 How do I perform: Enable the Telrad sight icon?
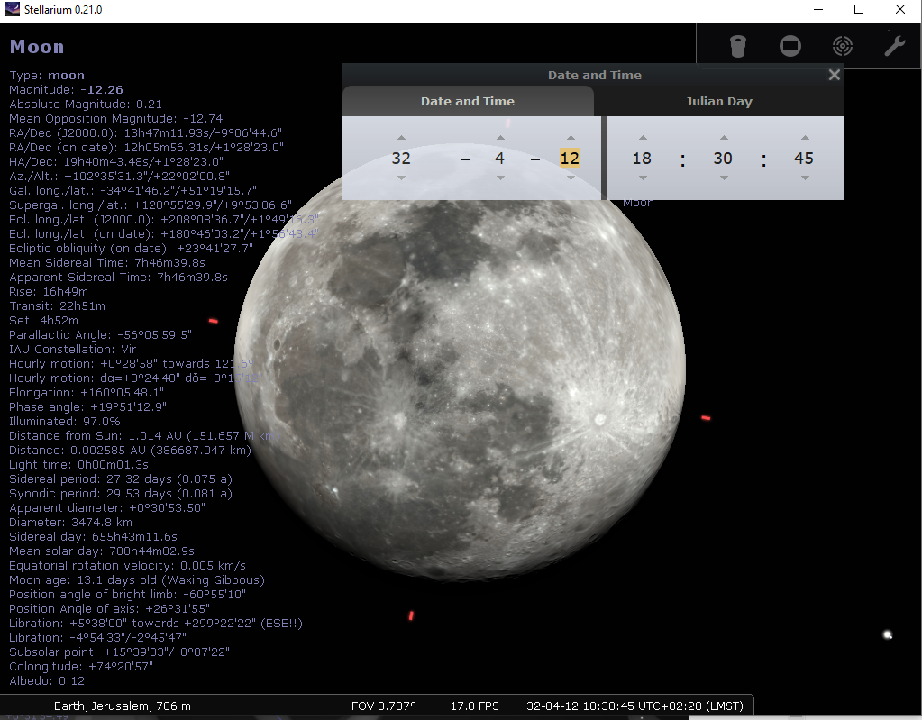tap(843, 46)
